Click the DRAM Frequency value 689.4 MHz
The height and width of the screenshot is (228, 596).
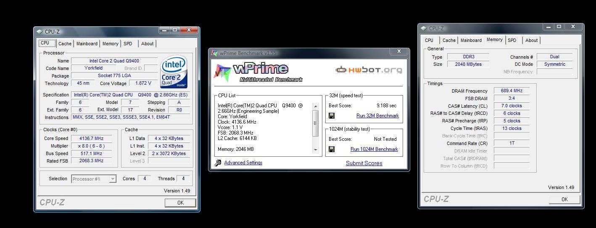(x=512, y=91)
